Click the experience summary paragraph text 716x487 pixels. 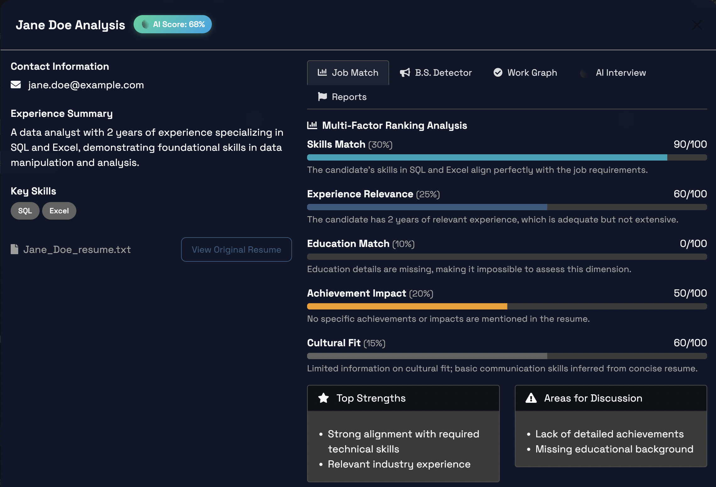click(147, 147)
